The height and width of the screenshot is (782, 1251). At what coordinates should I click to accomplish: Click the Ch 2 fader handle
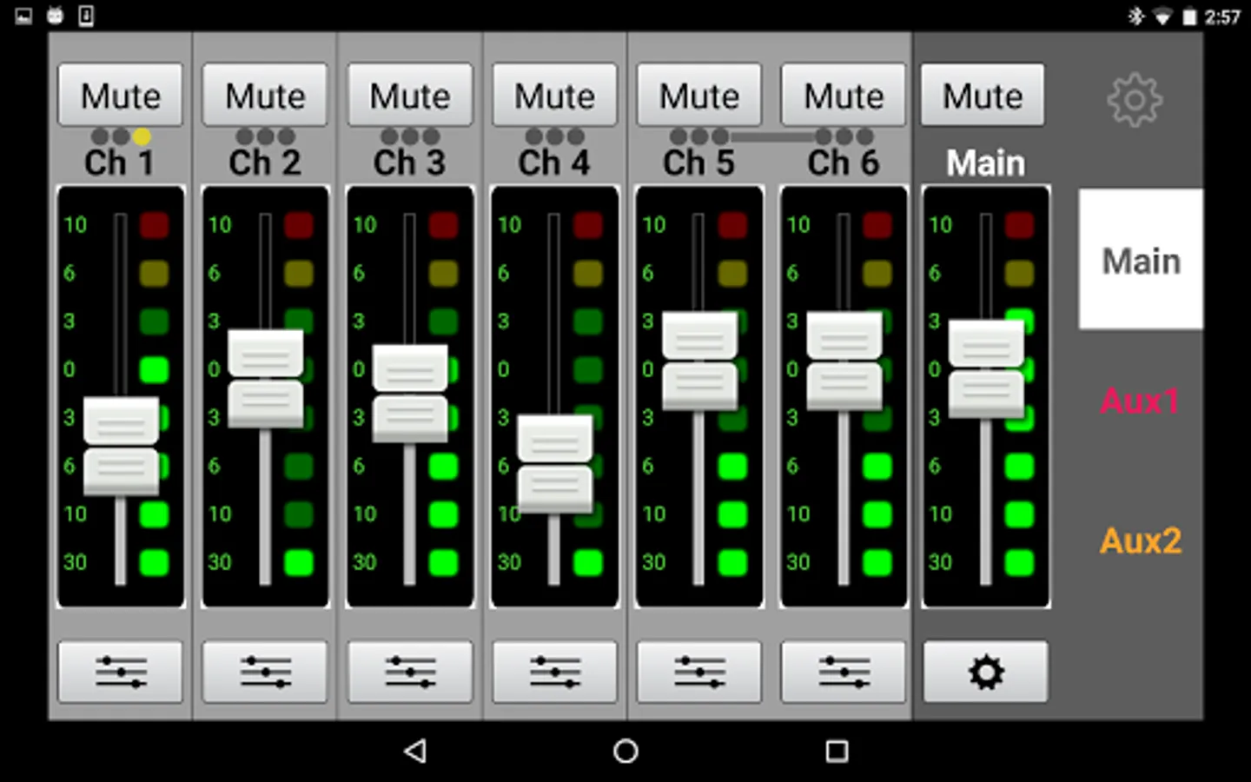tap(266, 378)
